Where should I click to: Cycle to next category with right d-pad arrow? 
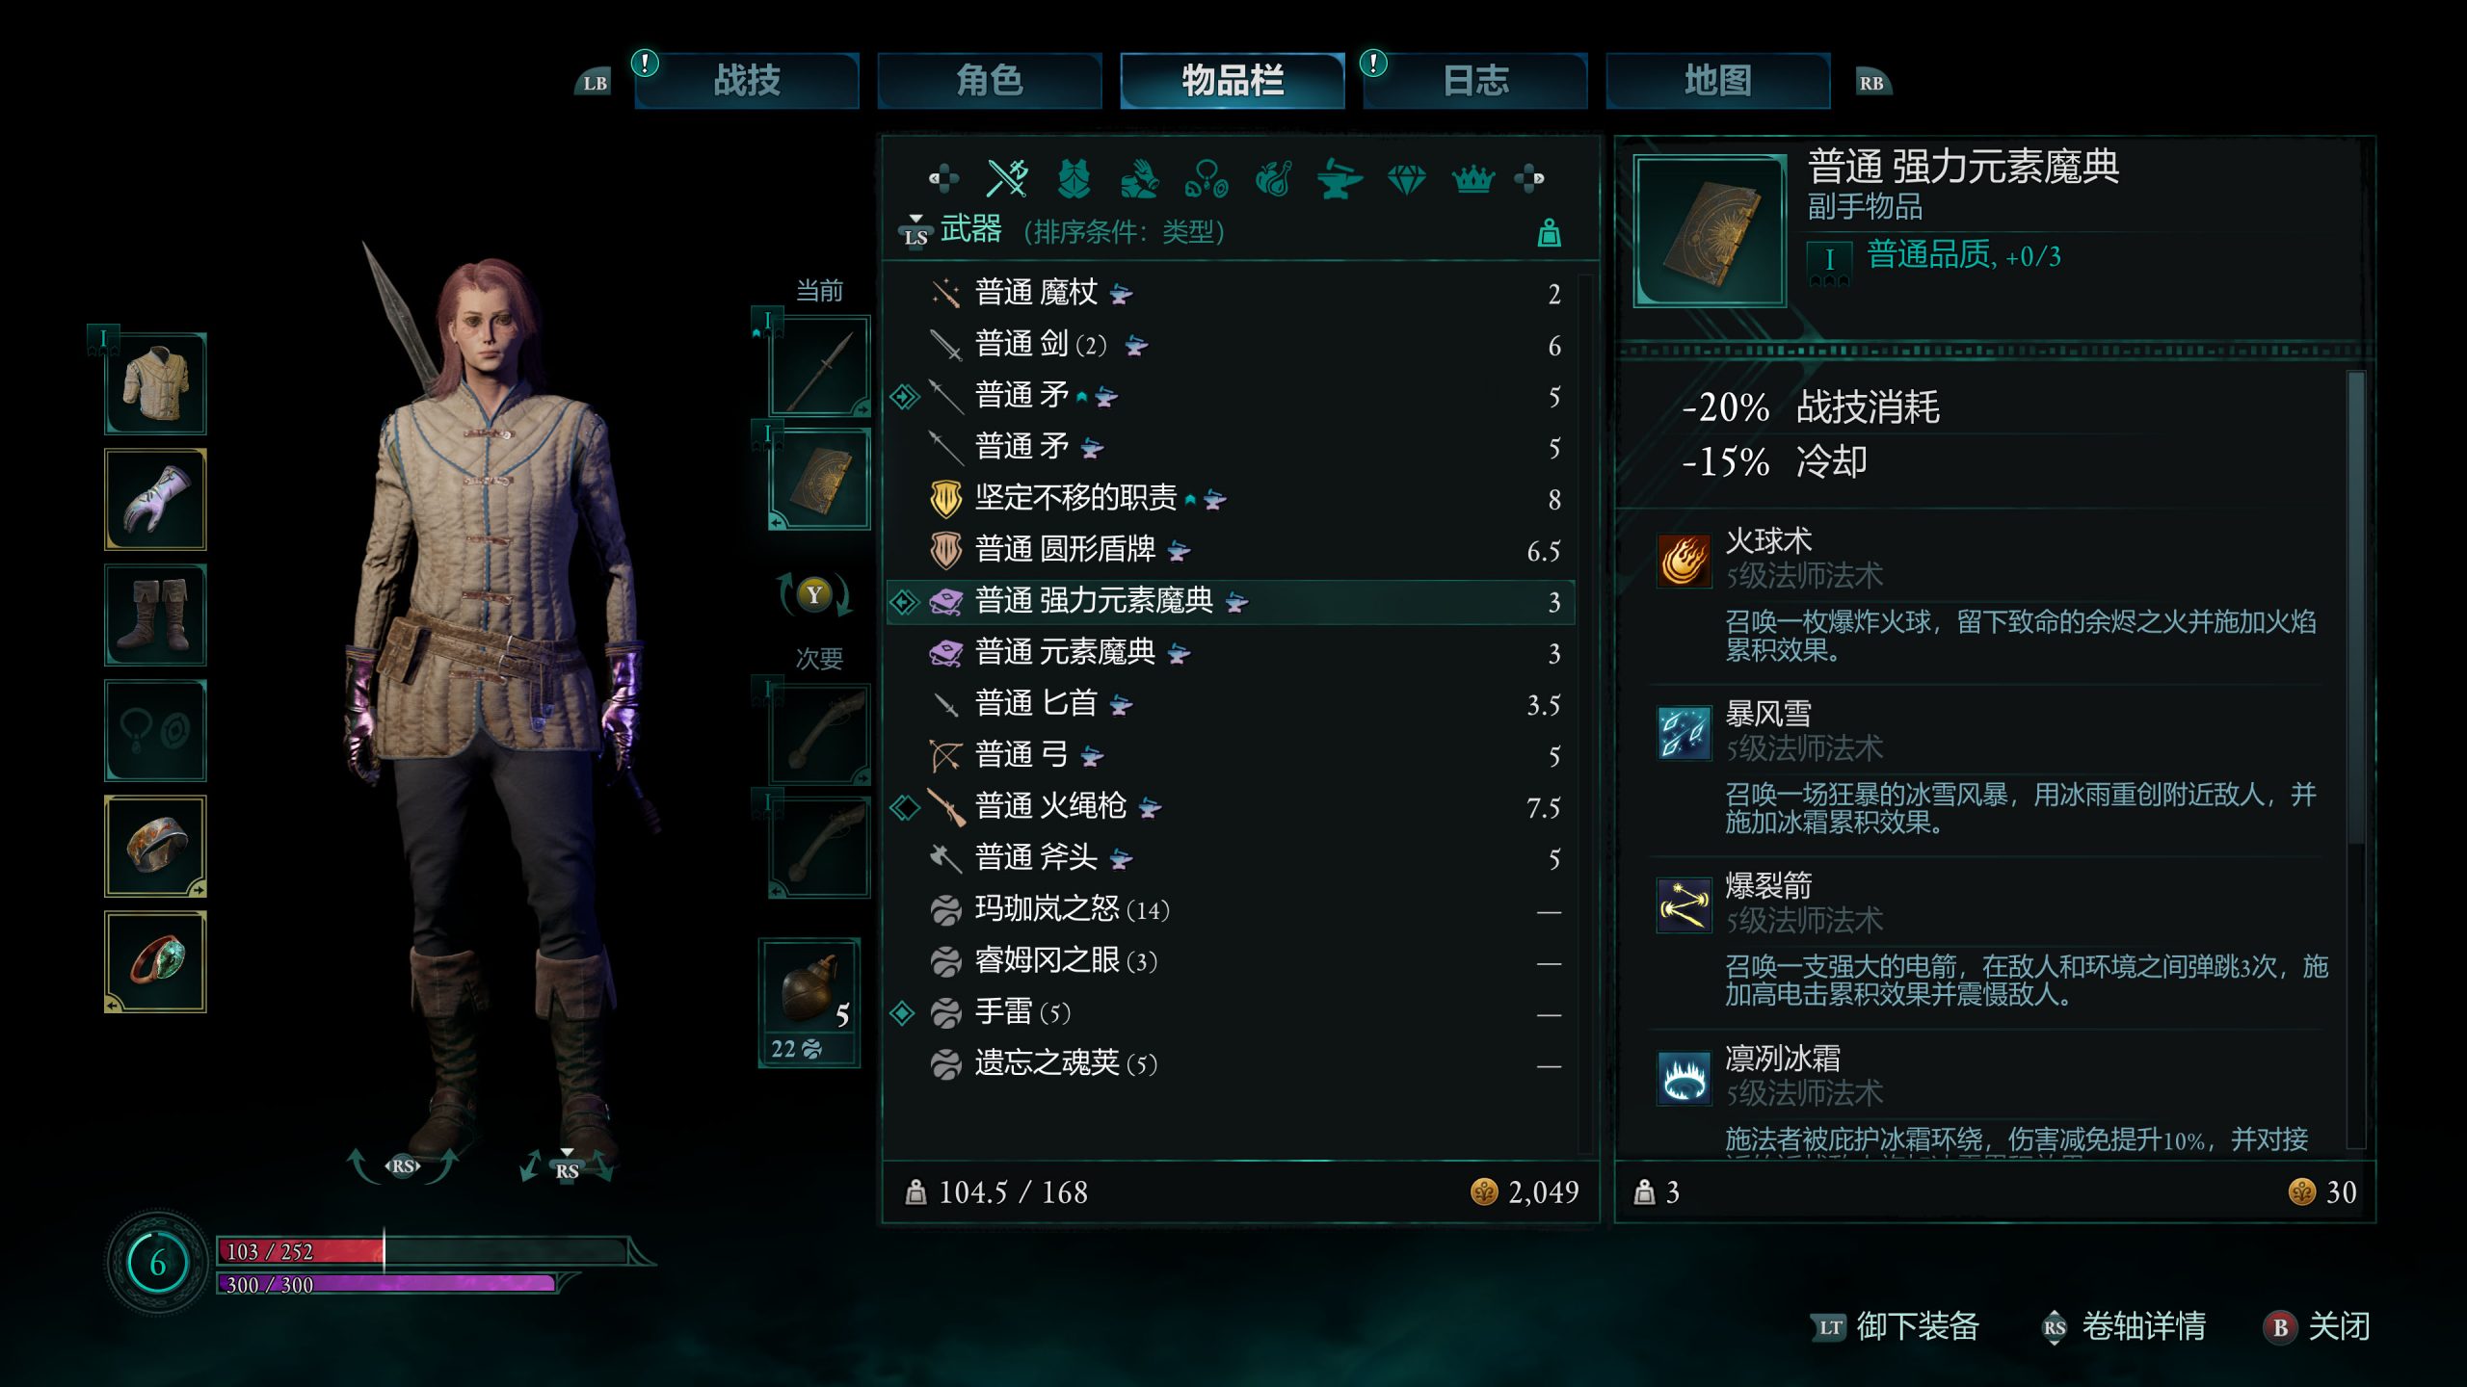coord(1529,178)
